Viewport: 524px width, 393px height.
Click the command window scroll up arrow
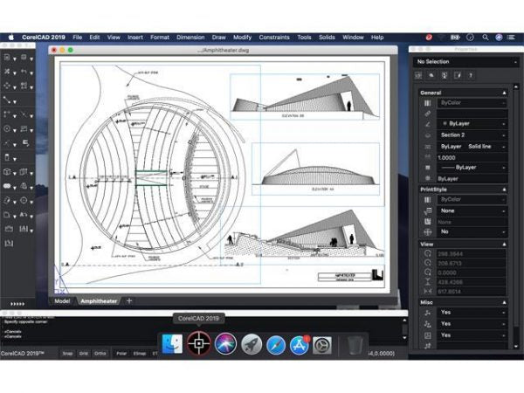(x=404, y=321)
